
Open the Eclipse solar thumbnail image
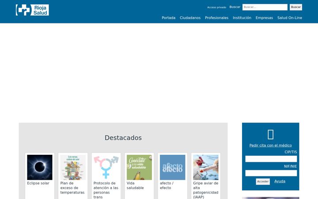(40, 167)
